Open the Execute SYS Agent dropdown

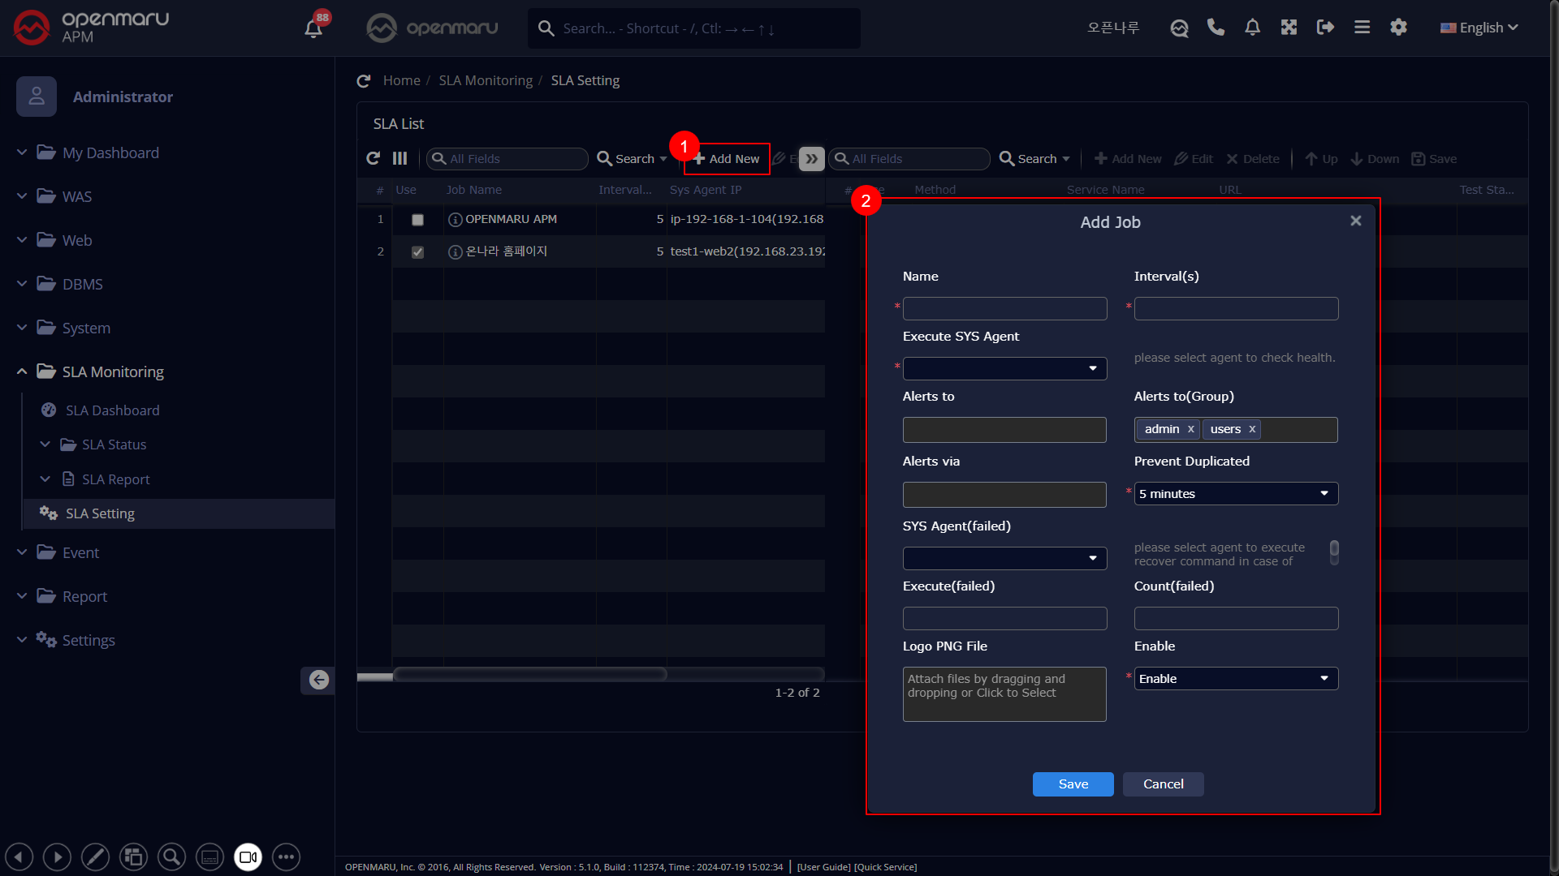[x=1004, y=369]
